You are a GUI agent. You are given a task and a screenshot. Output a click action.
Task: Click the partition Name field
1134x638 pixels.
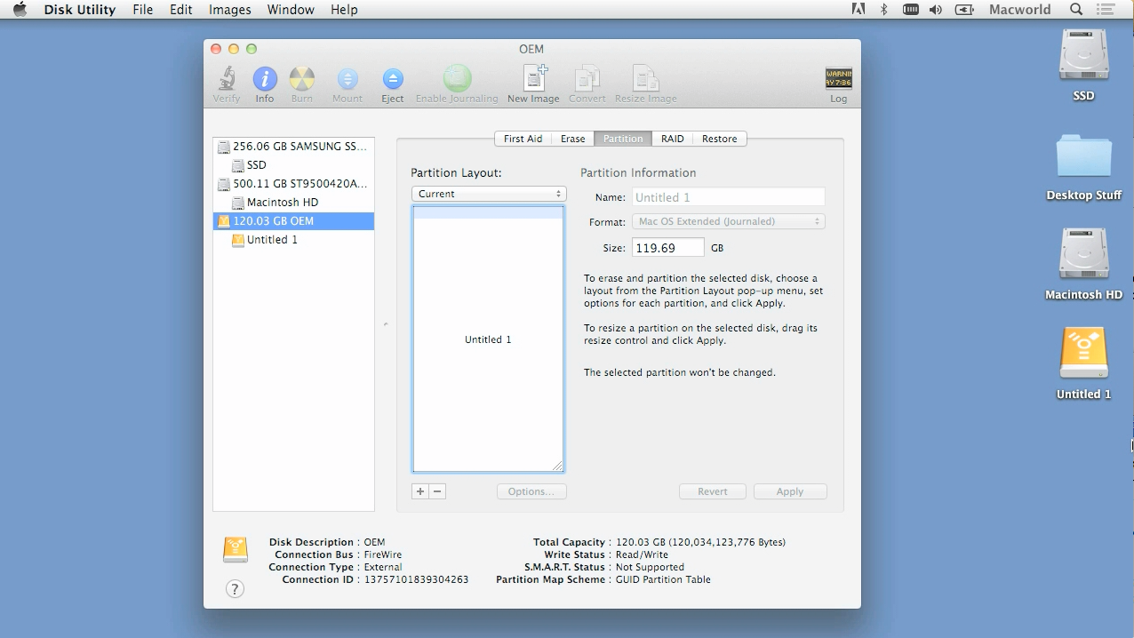click(x=729, y=197)
